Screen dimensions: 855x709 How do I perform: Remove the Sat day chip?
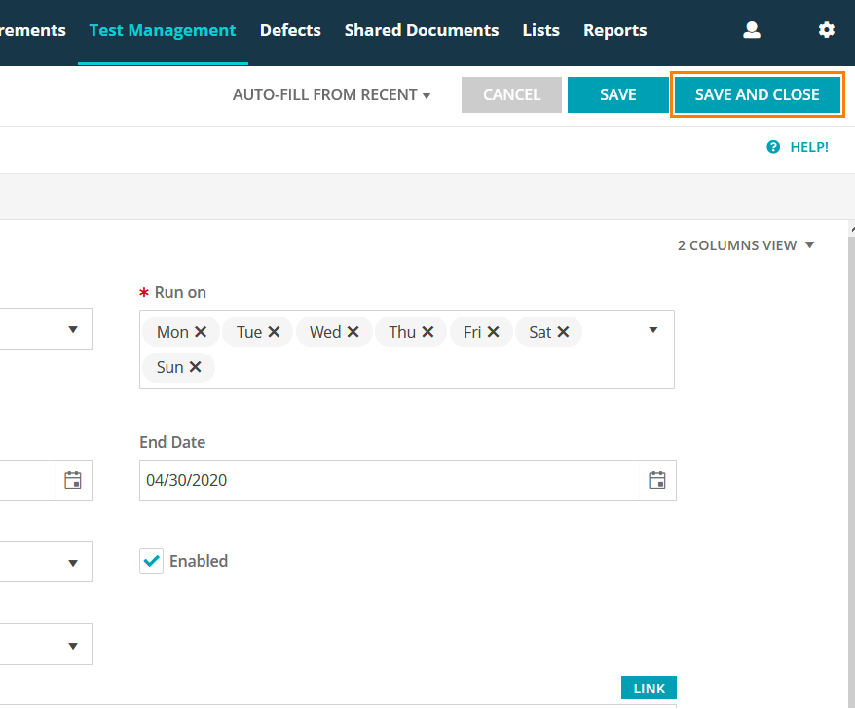click(563, 332)
